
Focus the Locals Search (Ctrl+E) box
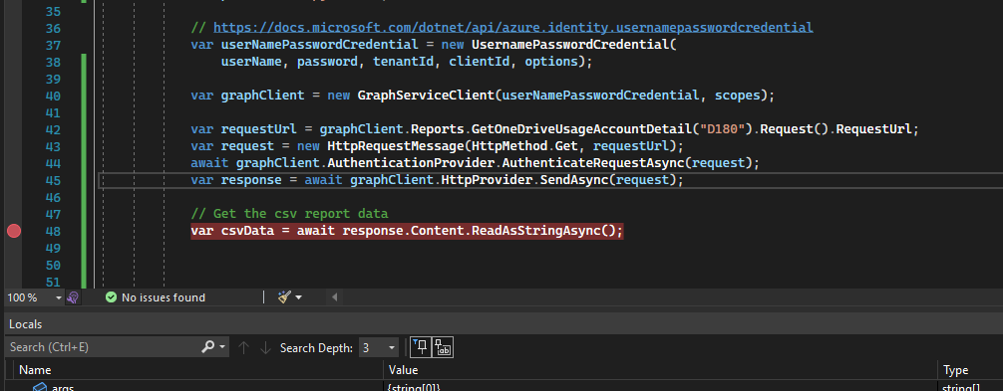point(103,347)
